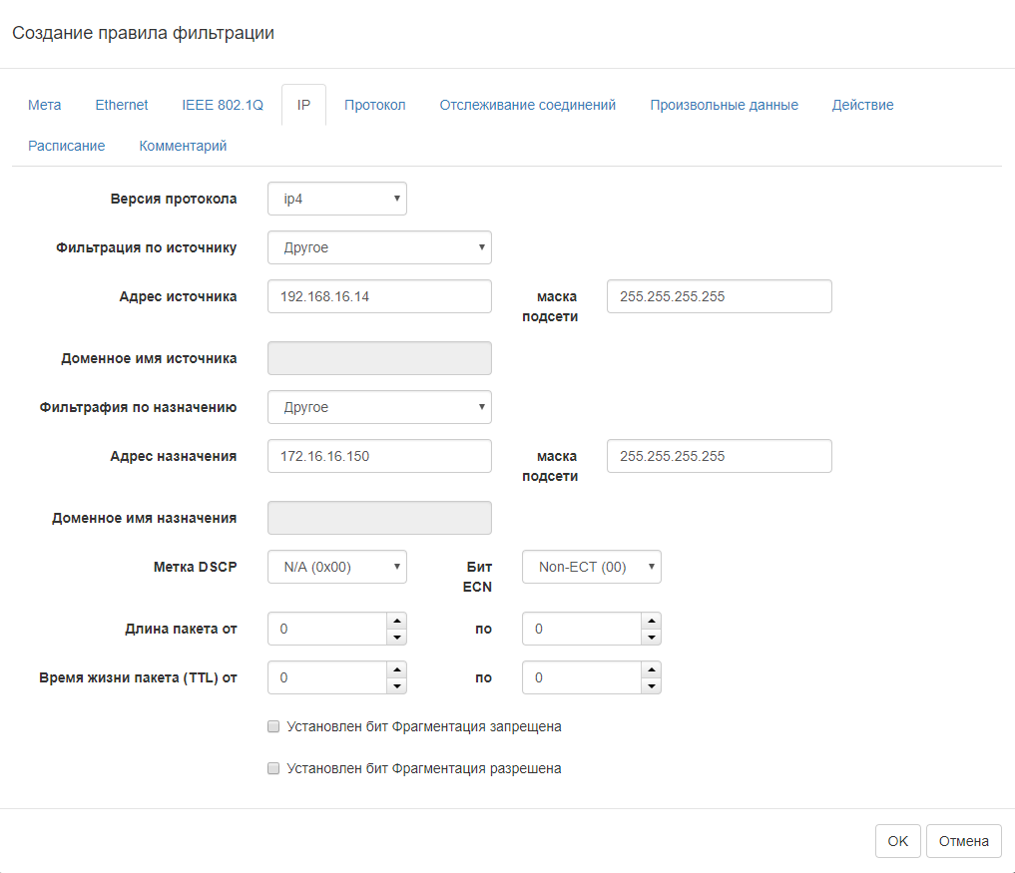Screen dimensions: 1015x873
Task: Increase the packet length 'от' value
Action: [396, 621]
